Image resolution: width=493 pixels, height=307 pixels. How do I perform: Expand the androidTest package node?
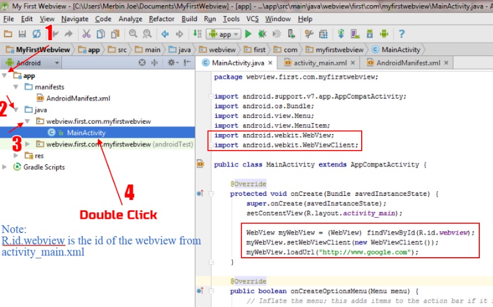click(x=27, y=144)
